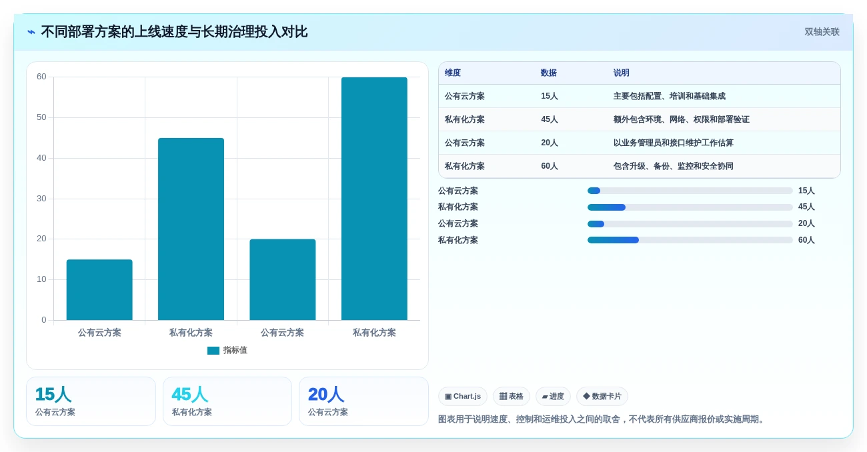Click the 表格 tag chip
The height and width of the screenshot is (452, 867).
click(512, 397)
